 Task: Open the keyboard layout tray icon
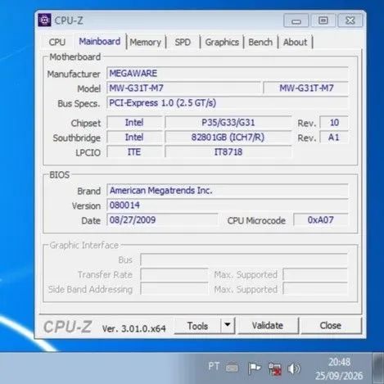[232, 368]
